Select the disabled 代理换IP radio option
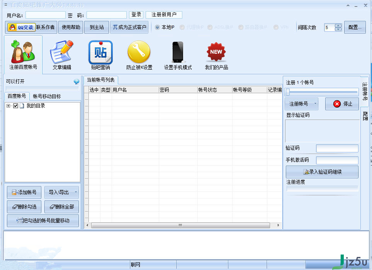The image size is (372, 270). (x=182, y=27)
